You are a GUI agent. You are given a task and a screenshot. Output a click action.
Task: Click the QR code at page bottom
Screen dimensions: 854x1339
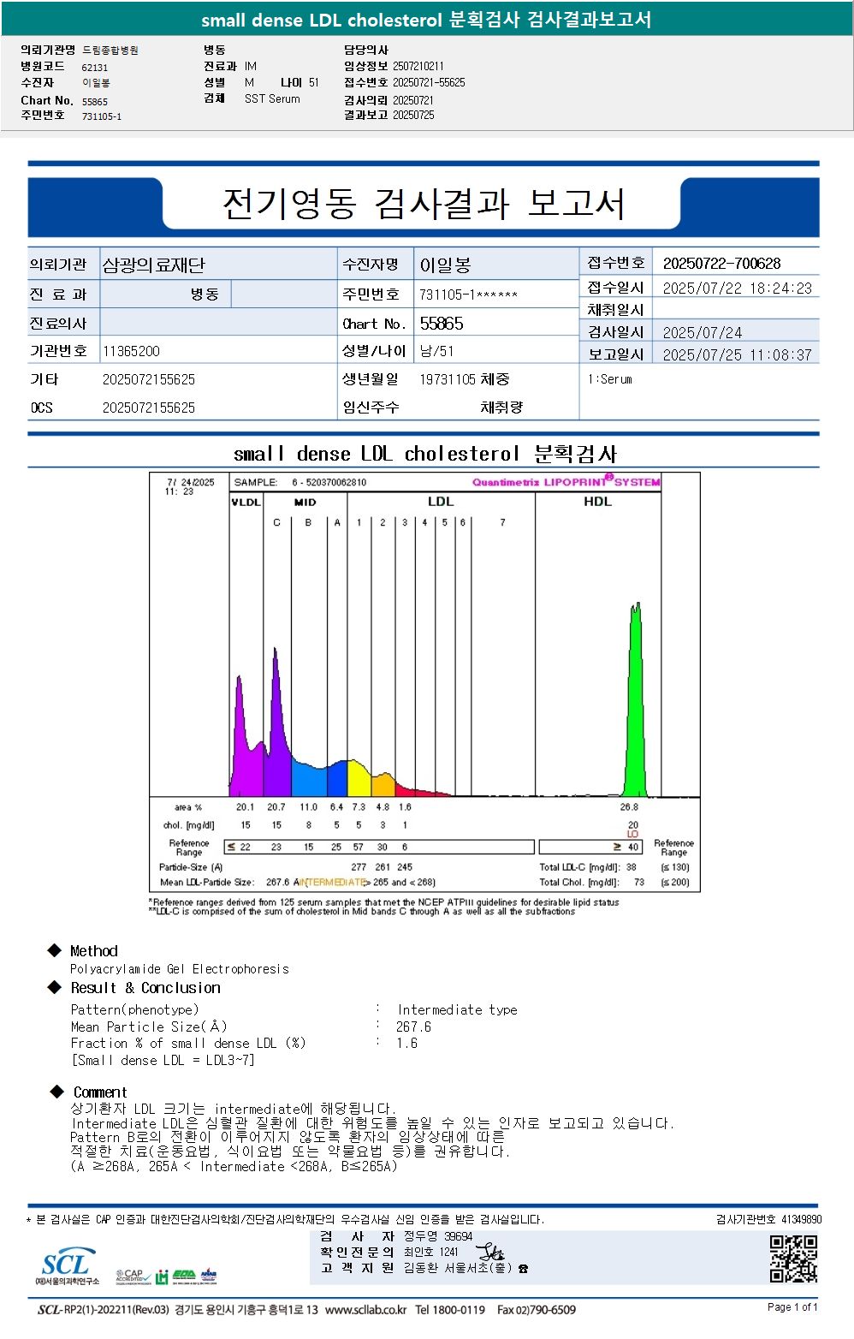click(793, 1259)
